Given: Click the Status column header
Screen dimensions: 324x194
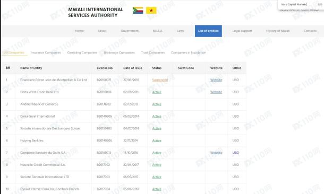Looking at the screenshot, I should click(157, 68).
